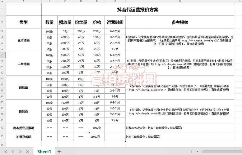242x155 pixels.
Task: Click the 类型 header cell
Action: pos(23,22)
